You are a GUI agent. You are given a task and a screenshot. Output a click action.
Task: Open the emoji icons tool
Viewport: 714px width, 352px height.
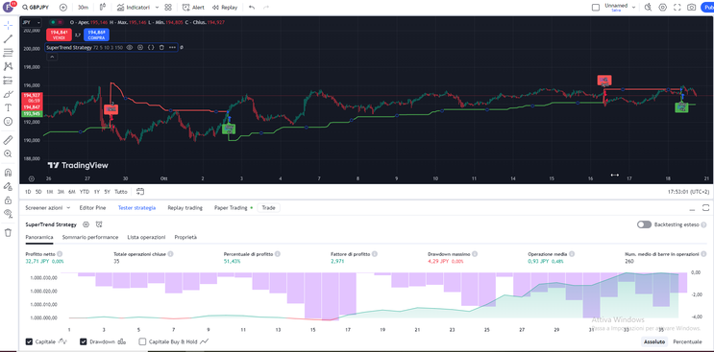8,121
